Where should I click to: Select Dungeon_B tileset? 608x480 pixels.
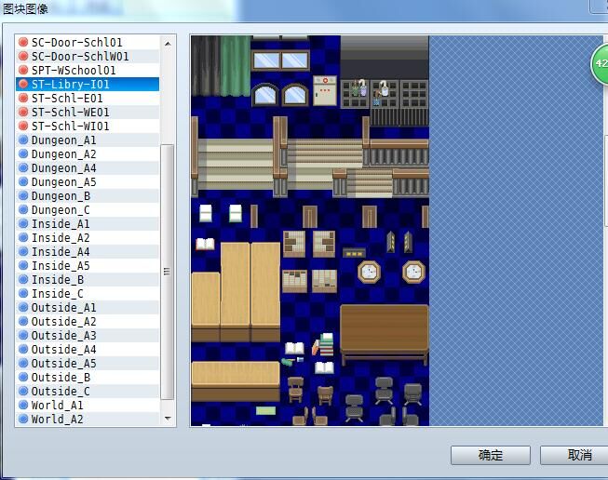[88, 195]
